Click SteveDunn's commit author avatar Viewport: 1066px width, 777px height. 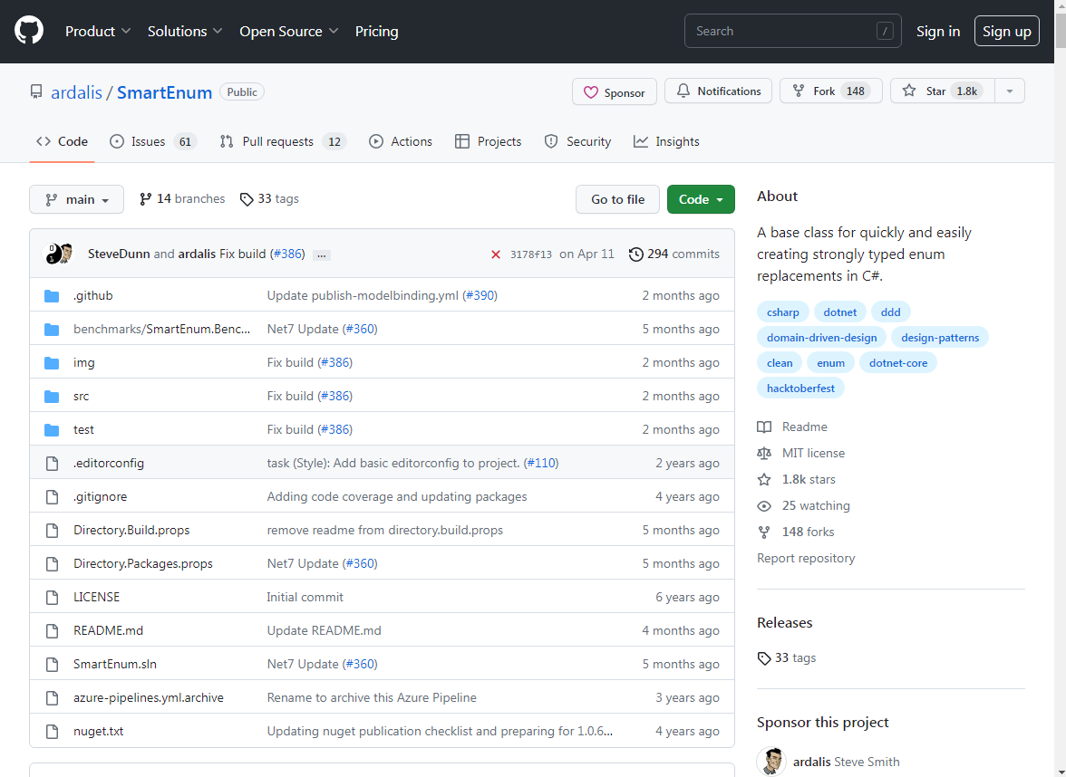[x=52, y=254]
